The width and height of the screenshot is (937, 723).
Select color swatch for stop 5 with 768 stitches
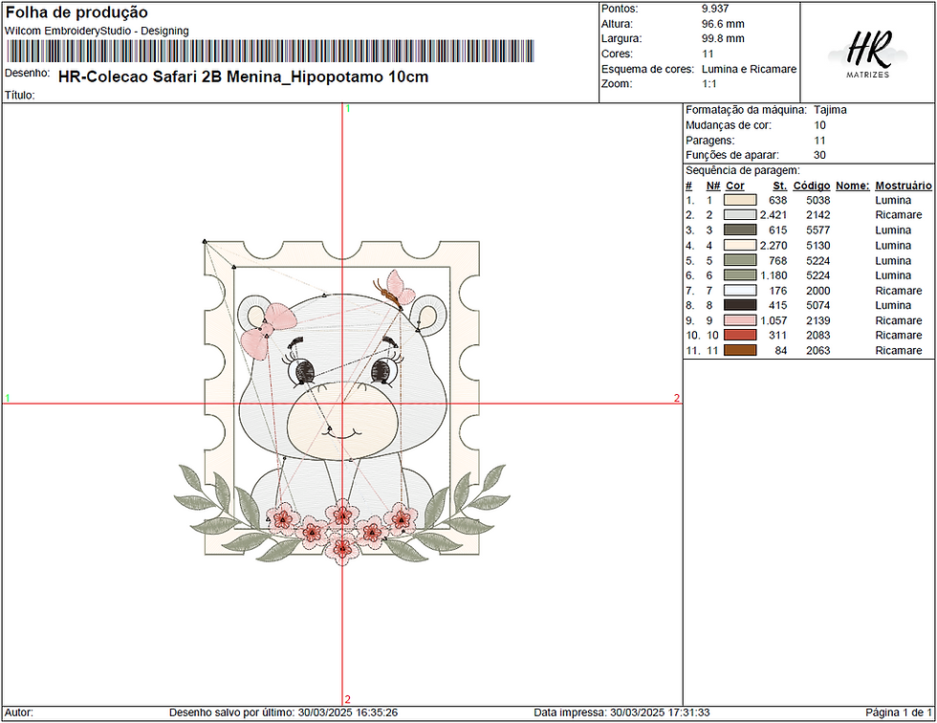coord(740,260)
